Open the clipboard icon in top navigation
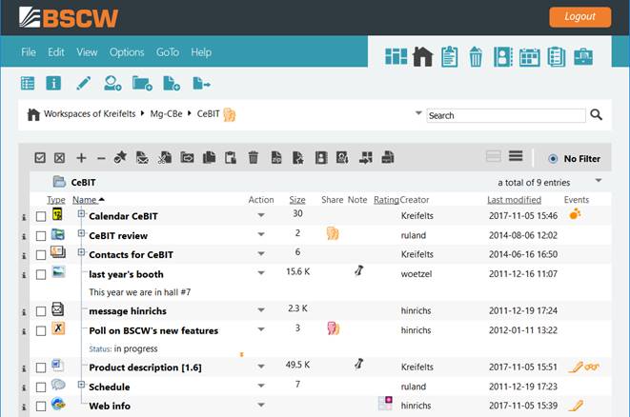The image size is (630, 417). 450,57
